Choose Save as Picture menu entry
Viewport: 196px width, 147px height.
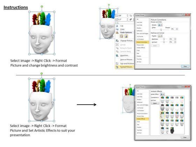point(127,59)
